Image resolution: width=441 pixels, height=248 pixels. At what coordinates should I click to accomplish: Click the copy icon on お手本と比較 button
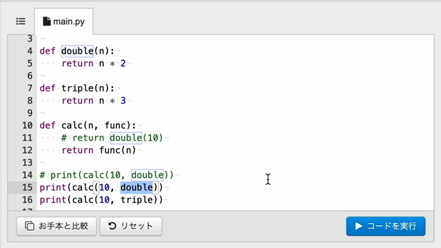(30, 226)
